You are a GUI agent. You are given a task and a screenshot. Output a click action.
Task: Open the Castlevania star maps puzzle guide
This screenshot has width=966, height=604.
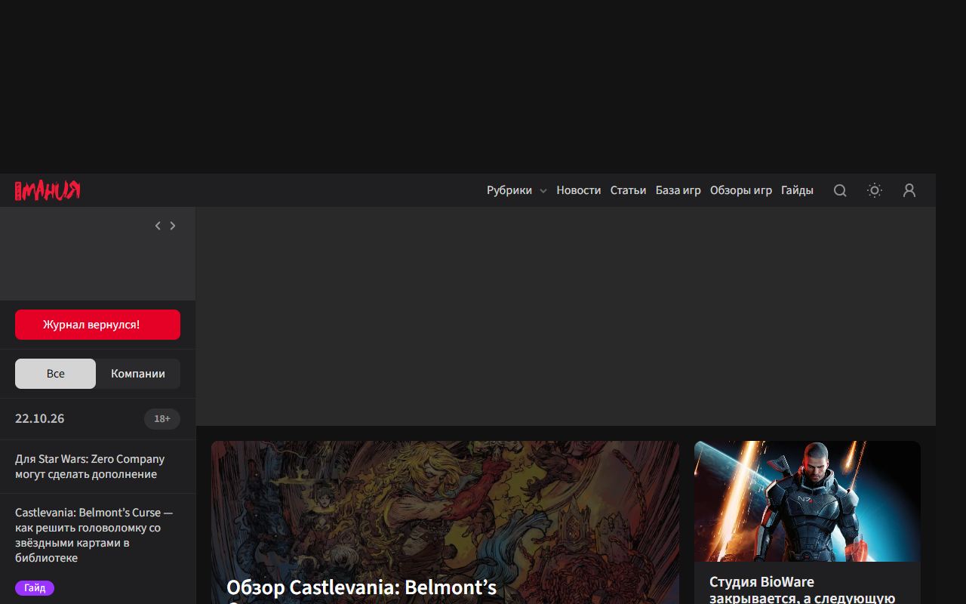94,535
